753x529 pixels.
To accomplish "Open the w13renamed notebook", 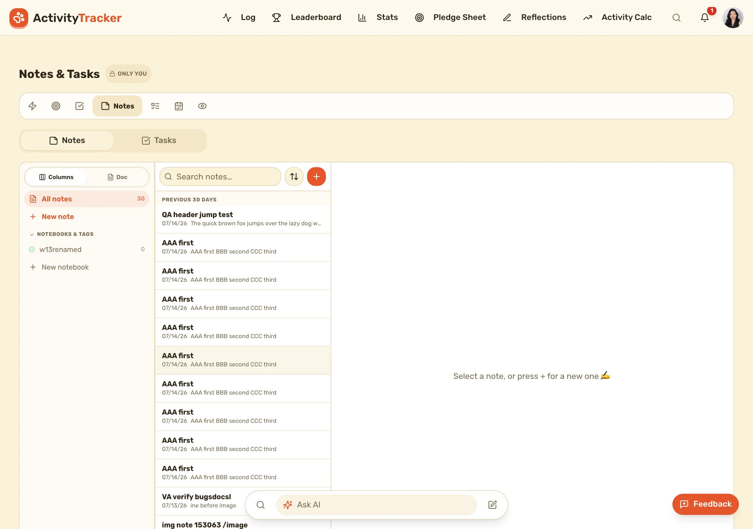I will tap(87, 250).
